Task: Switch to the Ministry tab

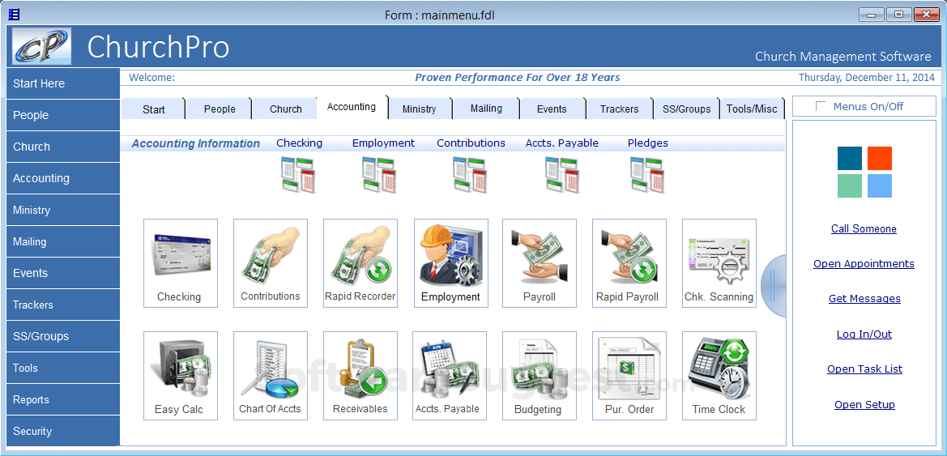Action: coord(419,109)
